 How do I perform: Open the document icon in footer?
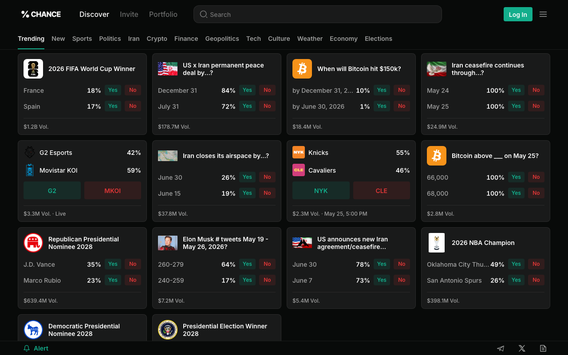click(x=543, y=348)
